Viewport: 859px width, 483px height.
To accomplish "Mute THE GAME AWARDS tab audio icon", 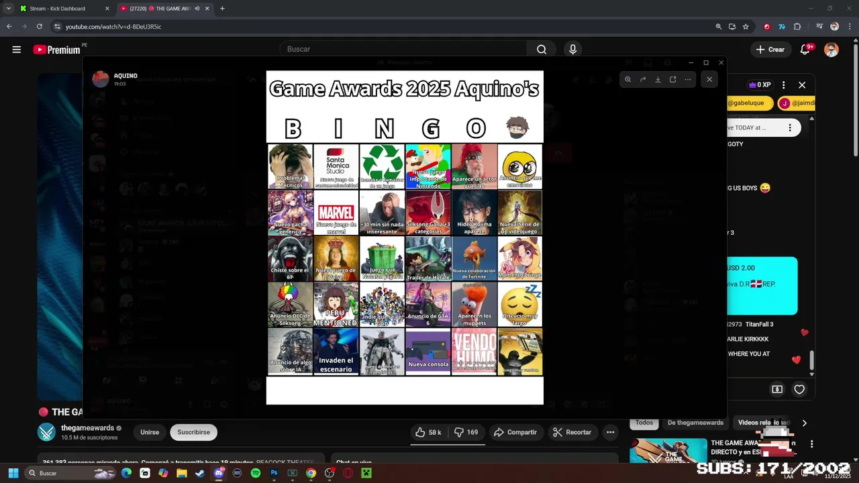I will point(197,9).
